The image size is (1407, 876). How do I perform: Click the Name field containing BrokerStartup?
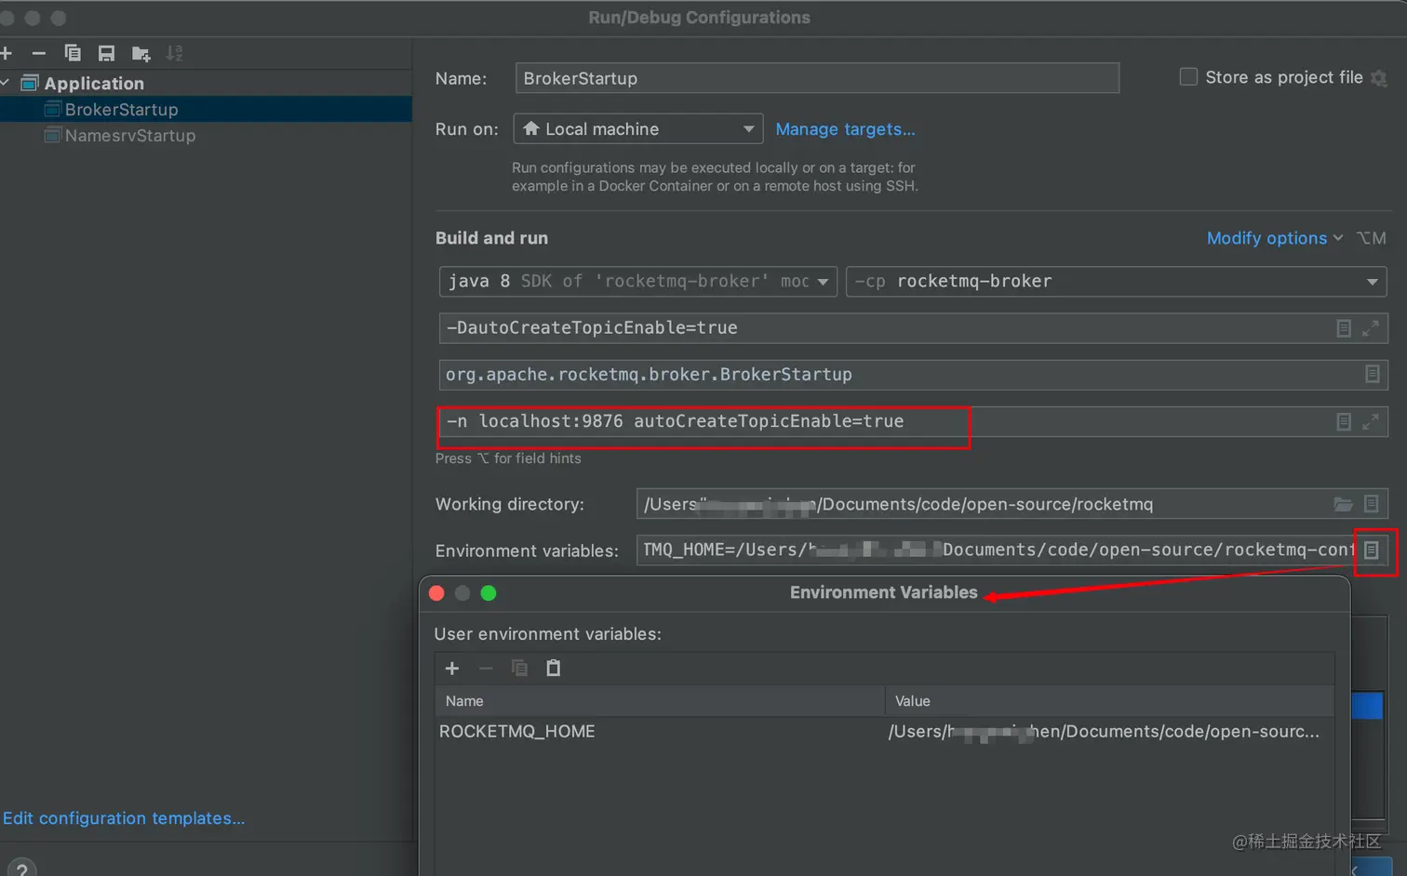click(817, 78)
